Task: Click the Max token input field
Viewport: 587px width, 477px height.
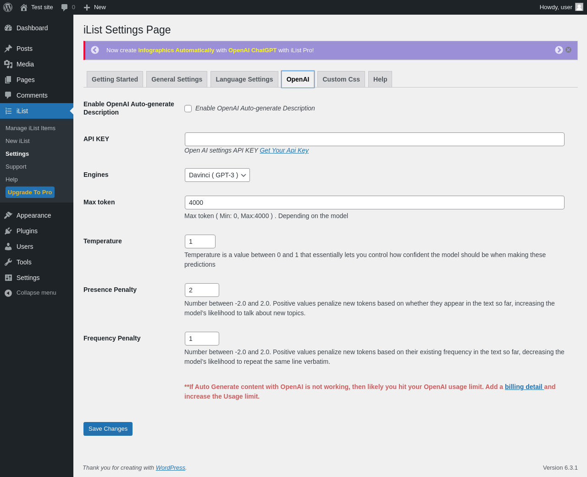Action: pyautogui.click(x=375, y=203)
